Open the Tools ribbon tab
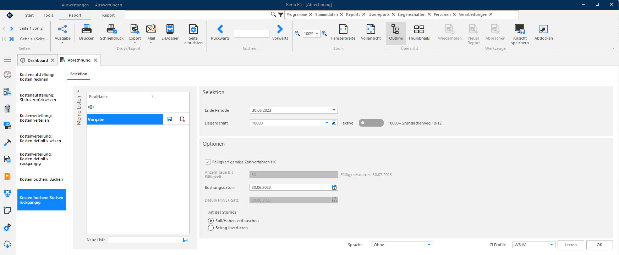Screen dimensions: 619x255 click(48, 15)
